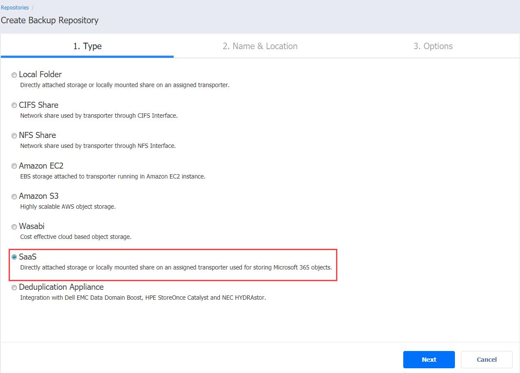This screenshot has height=373, width=520.
Task: Click the EBS storage description under Amazon EC2
Action: [112, 176]
